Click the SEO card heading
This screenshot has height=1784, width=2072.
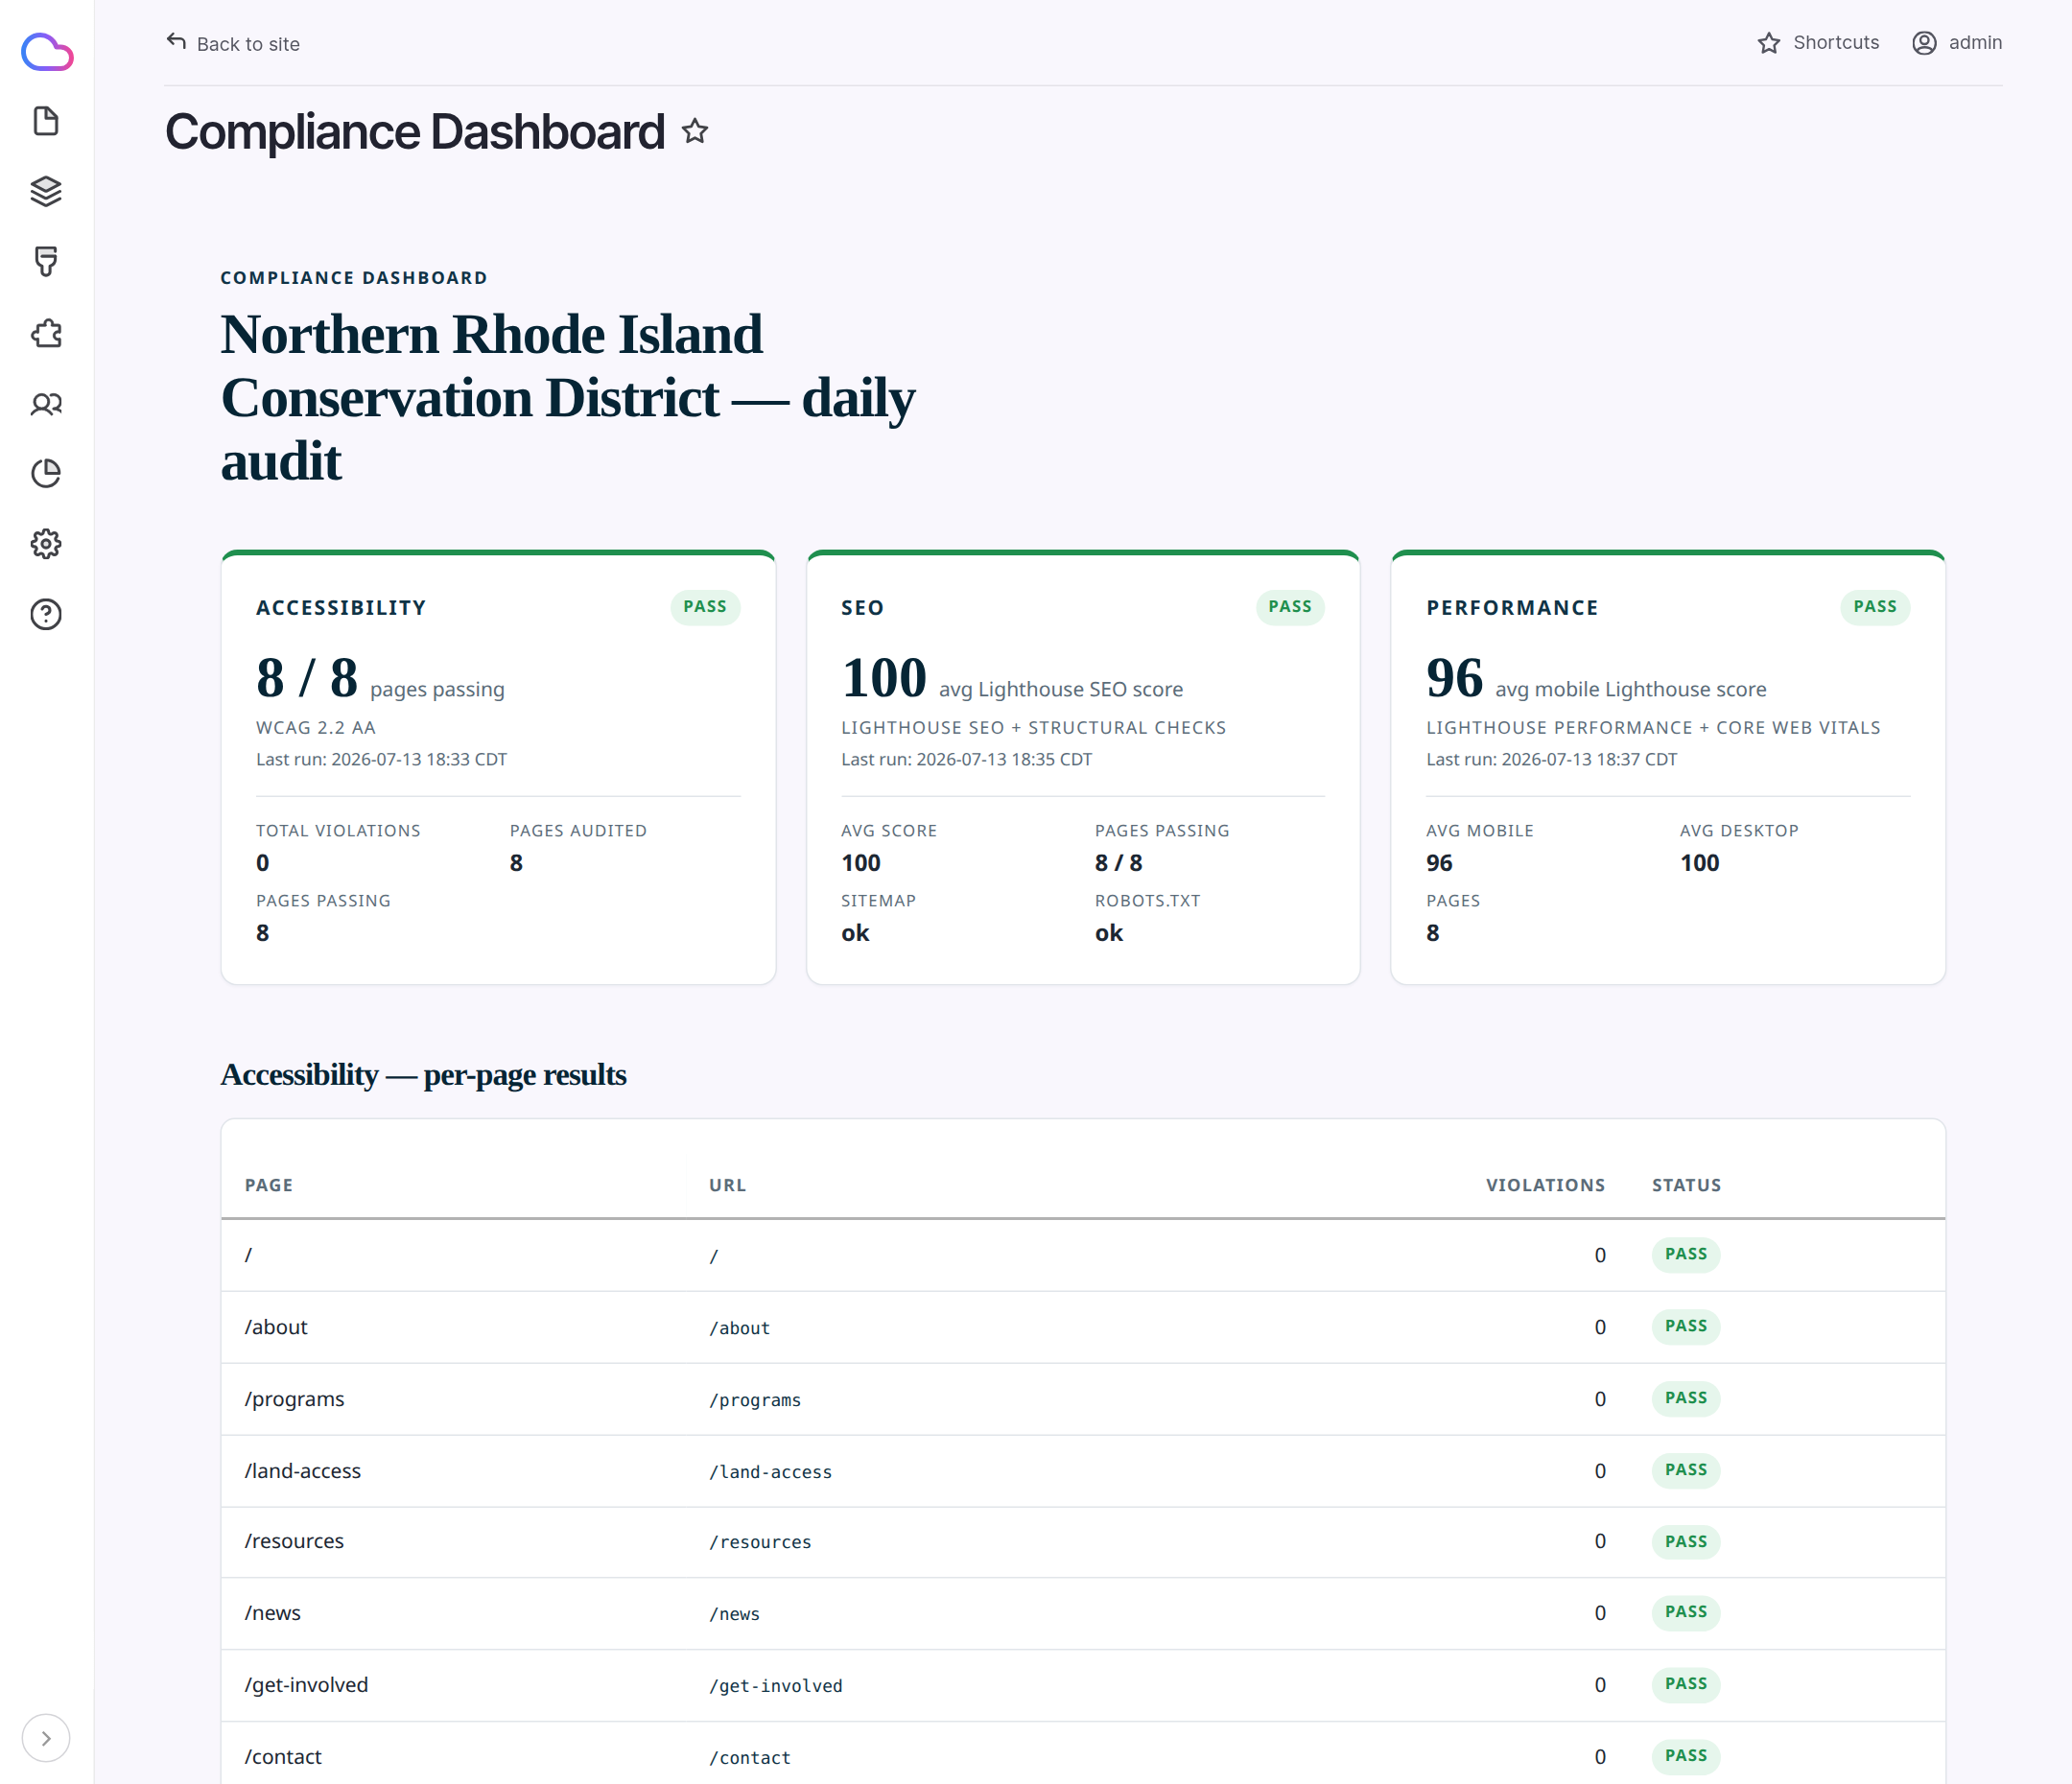[x=862, y=608]
